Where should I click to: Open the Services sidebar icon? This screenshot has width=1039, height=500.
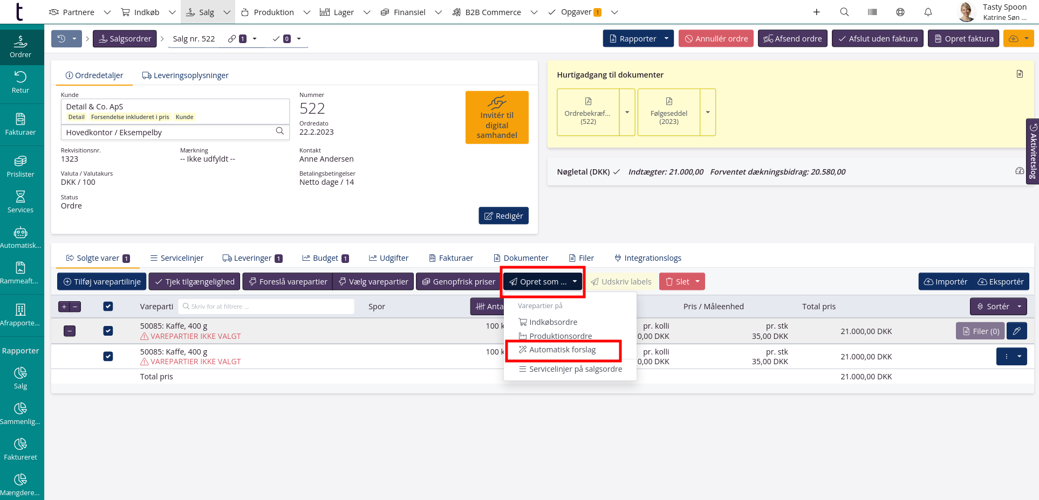tap(20, 202)
